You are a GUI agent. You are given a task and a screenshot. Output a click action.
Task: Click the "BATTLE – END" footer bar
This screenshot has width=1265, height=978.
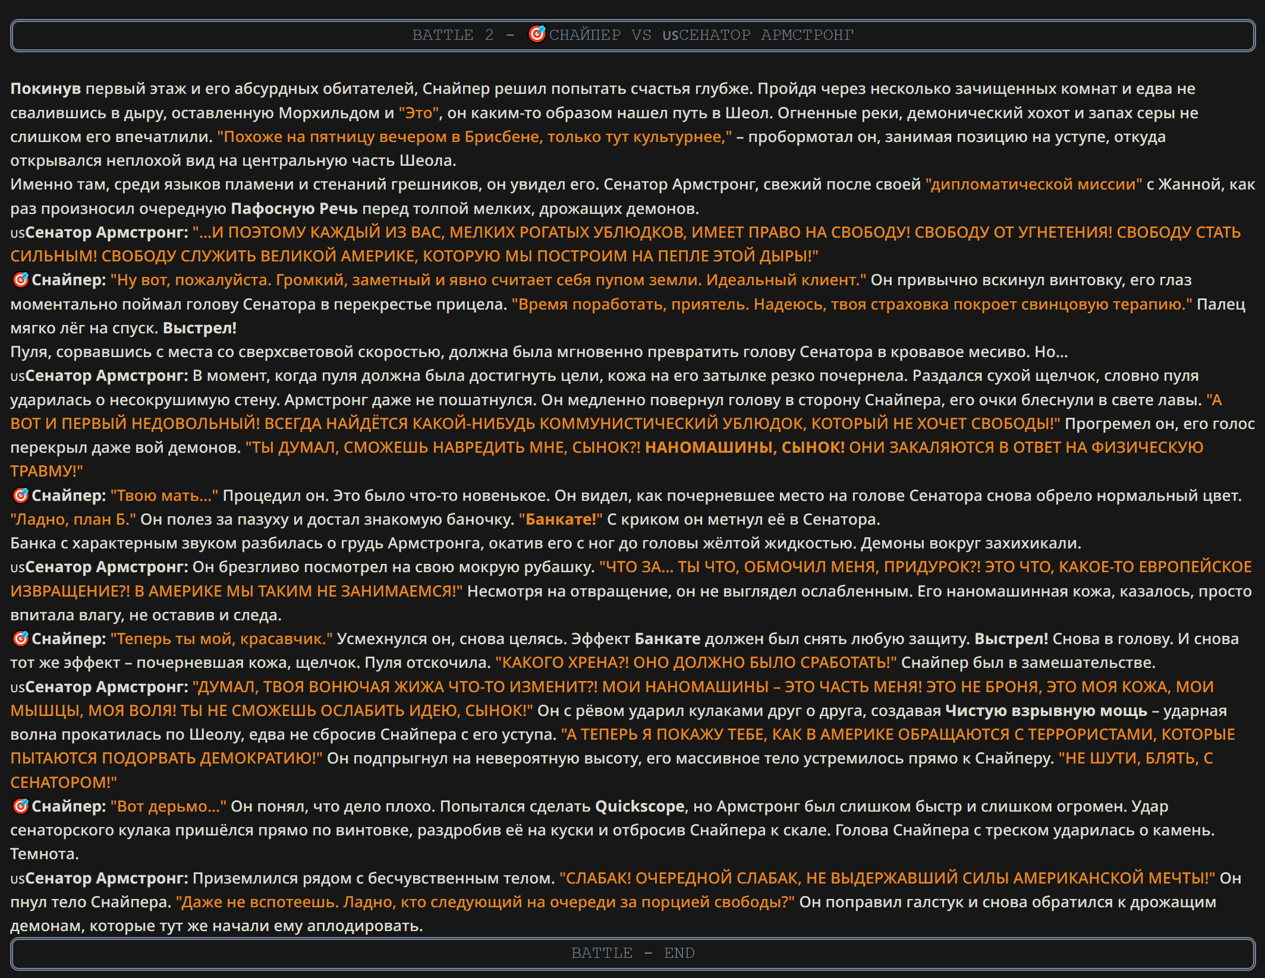tap(632, 953)
